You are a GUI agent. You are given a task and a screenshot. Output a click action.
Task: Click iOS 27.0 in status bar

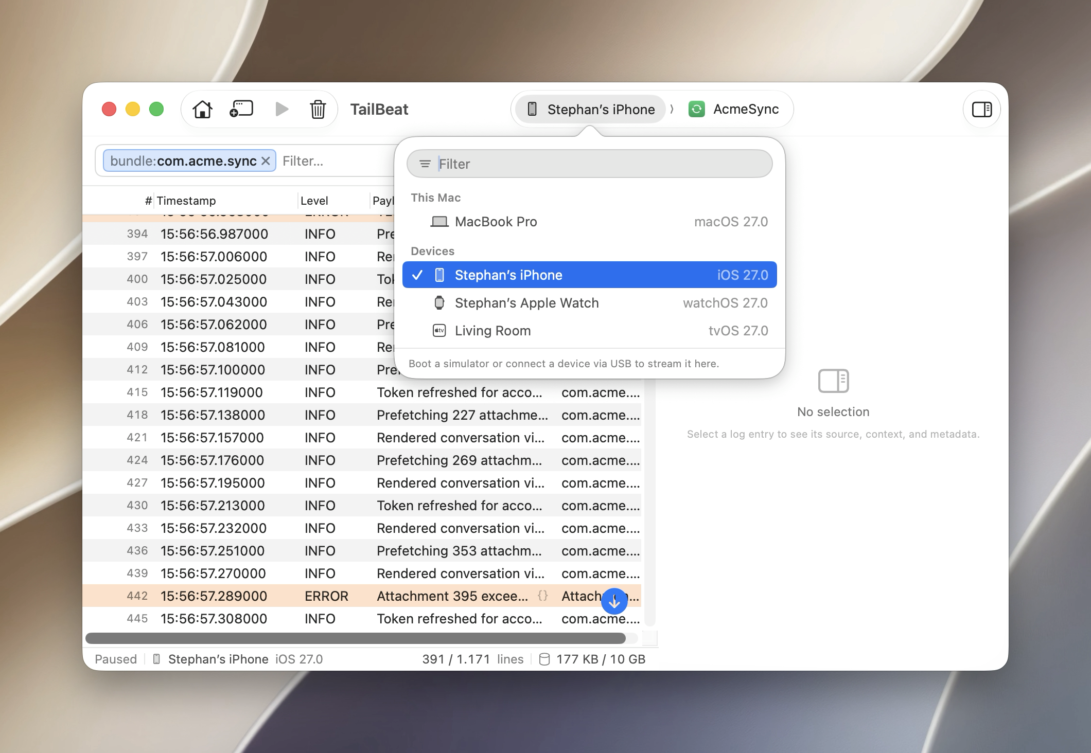[x=299, y=659]
